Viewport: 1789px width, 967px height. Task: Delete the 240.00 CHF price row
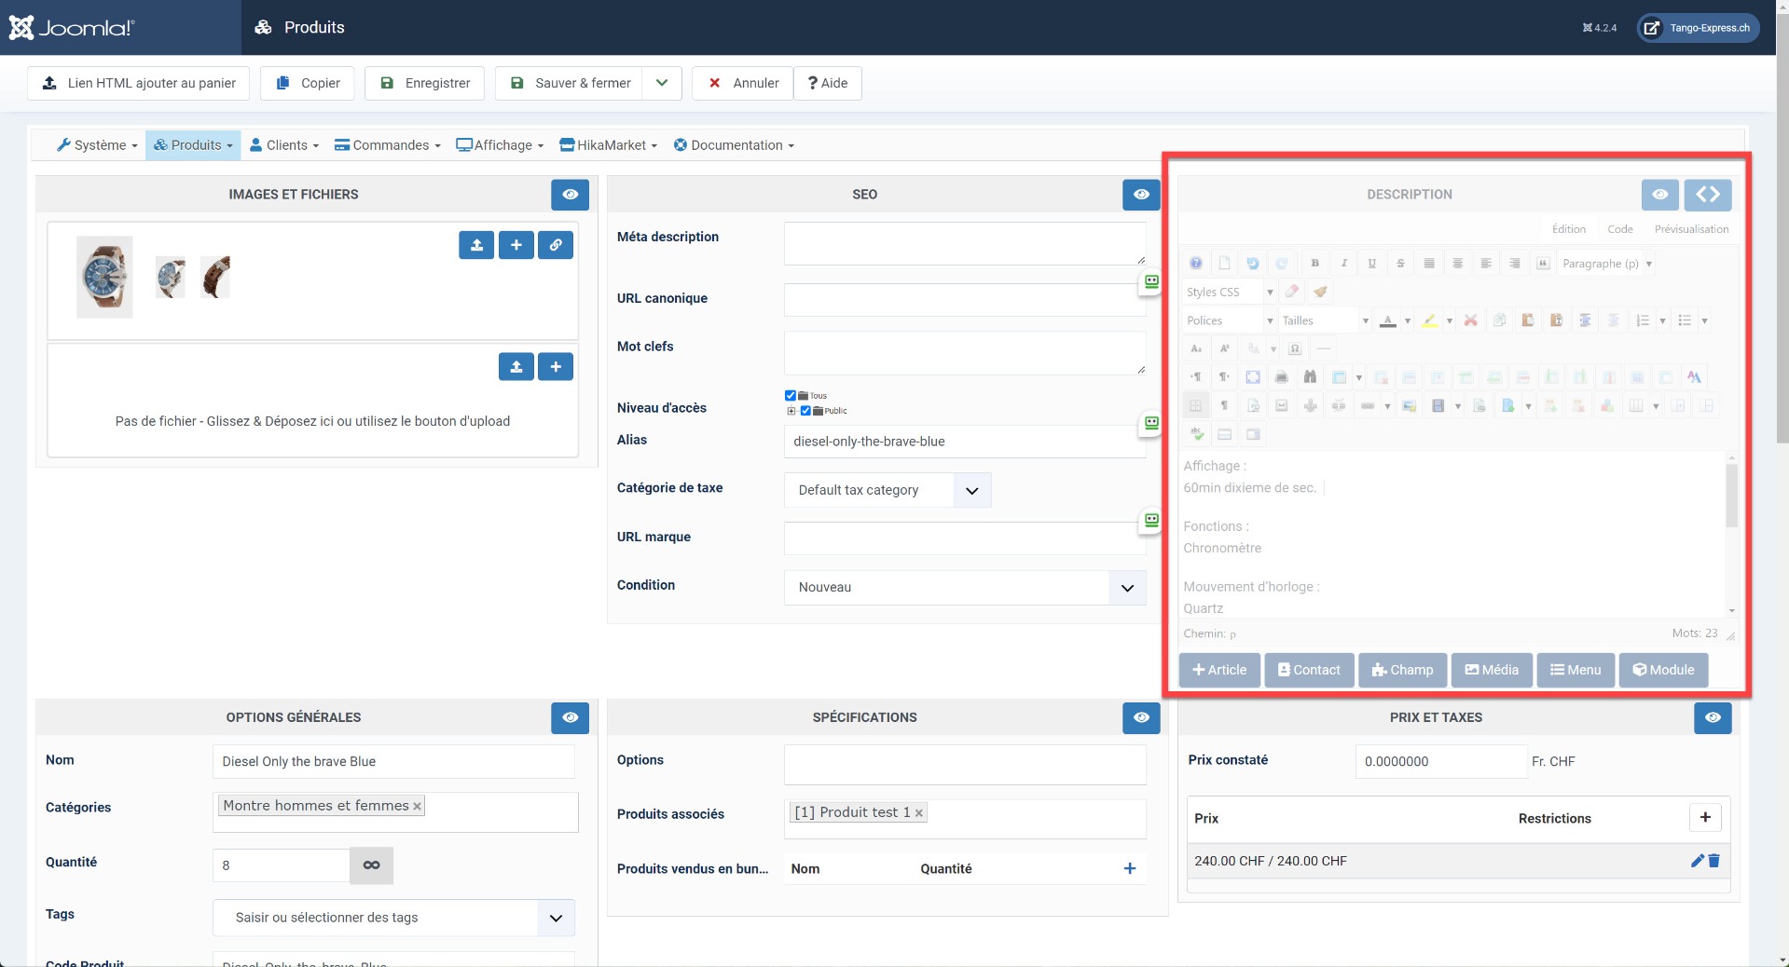click(1713, 861)
